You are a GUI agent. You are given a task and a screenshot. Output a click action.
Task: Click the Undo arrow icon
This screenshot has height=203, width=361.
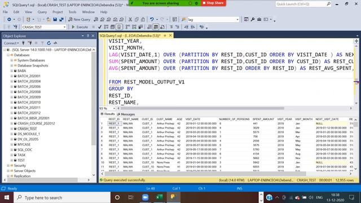pos(152,20)
